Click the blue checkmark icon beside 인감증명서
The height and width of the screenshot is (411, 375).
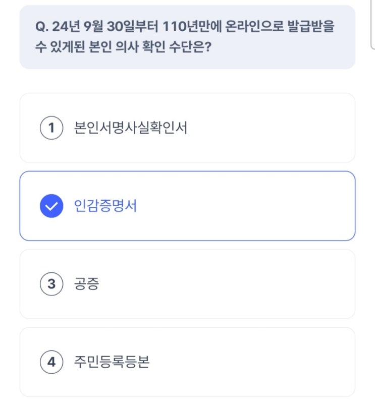(51, 206)
